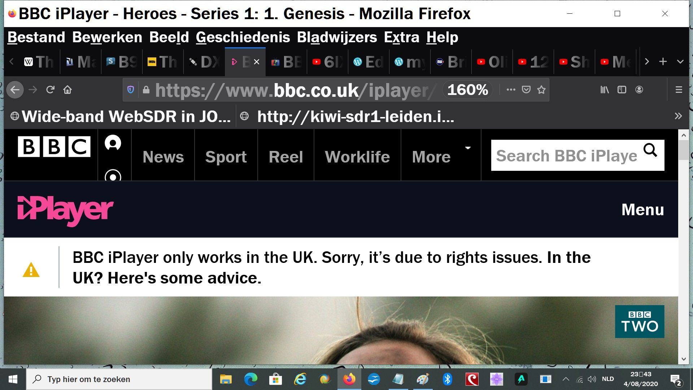Screen dimensions: 693x390
Task: Open Firefox account icon
Action: click(639, 90)
